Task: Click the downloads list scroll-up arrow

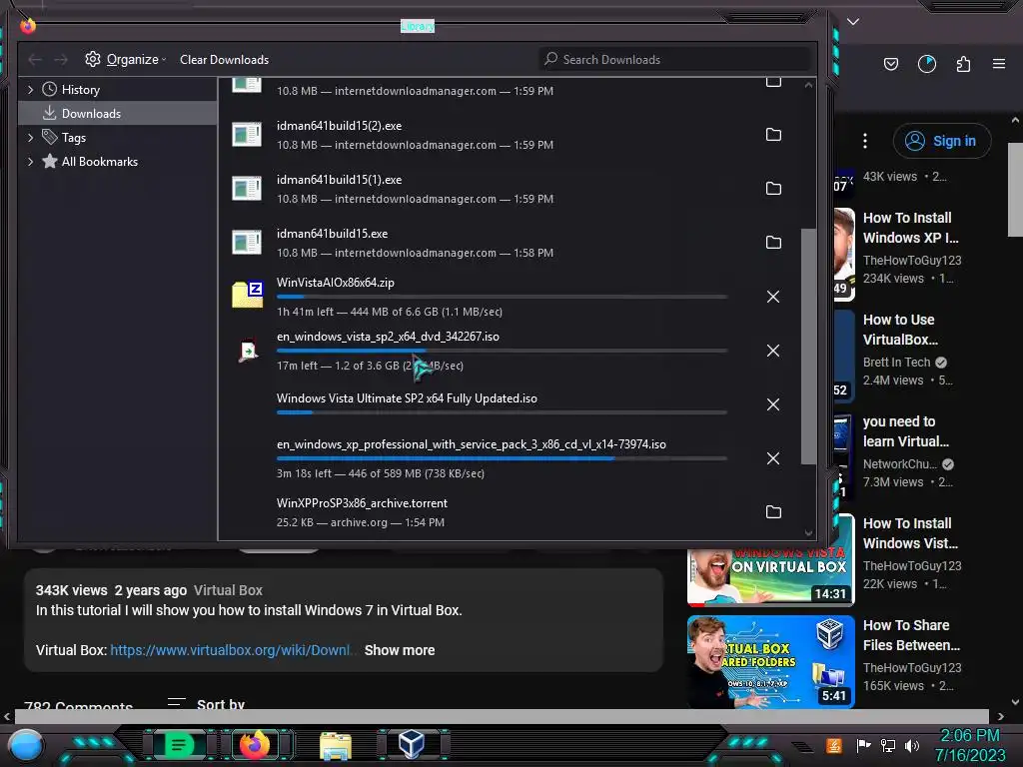Action: pos(808,85)
